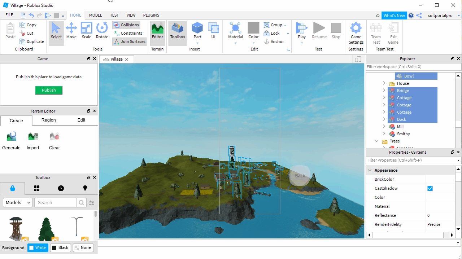Open the Models category dropdown
Viewport: 462px width, 259px height.
point(18,203)
